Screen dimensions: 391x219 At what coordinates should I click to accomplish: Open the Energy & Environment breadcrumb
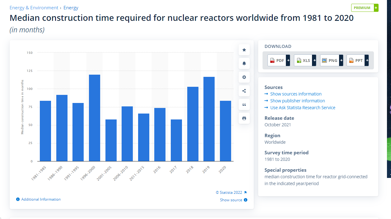click(34, 8)
